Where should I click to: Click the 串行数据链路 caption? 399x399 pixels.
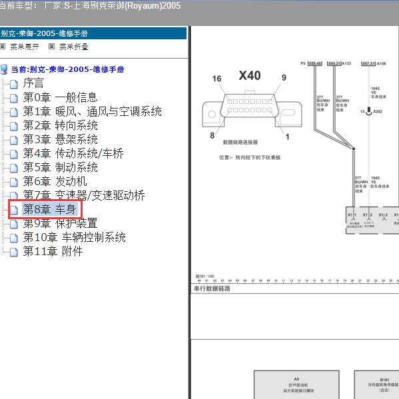coord(212,288)
